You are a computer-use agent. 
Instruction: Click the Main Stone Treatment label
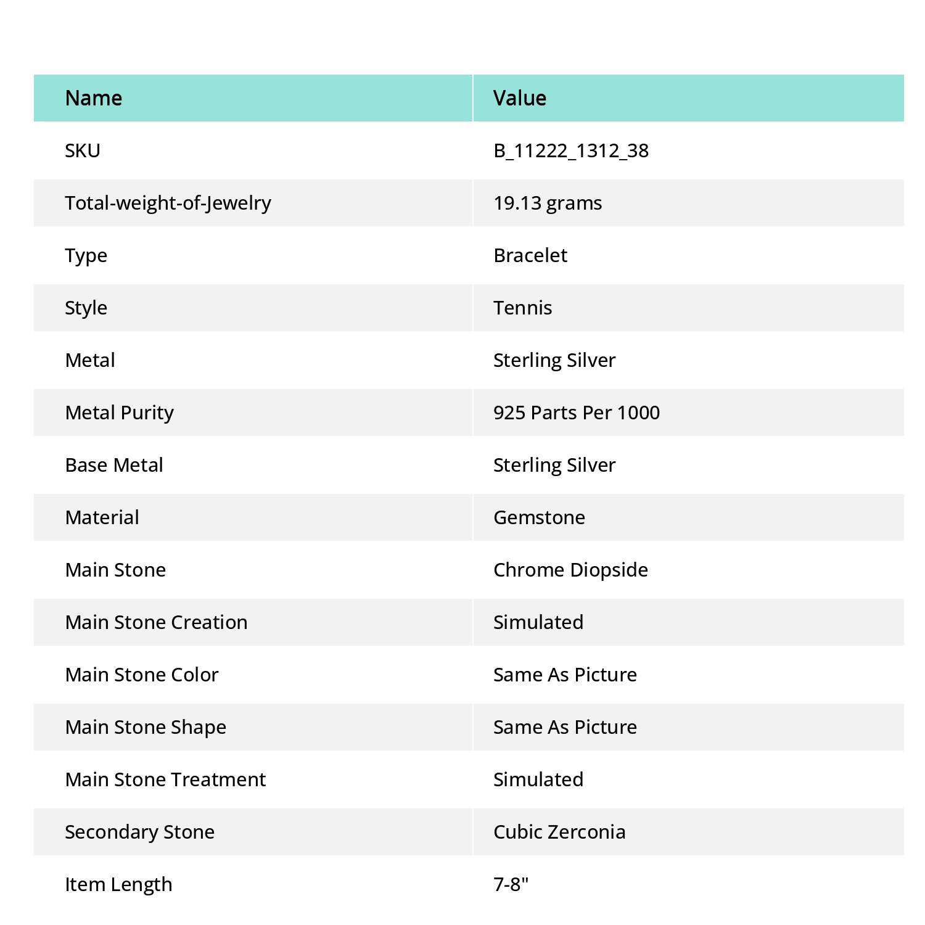(x=165, y=779)
